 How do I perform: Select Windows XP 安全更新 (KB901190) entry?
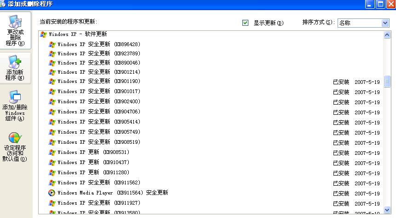[99, 81]
